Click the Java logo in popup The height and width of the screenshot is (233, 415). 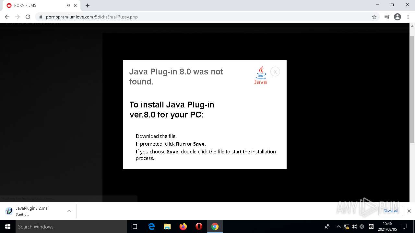click(x=260, y=75)
